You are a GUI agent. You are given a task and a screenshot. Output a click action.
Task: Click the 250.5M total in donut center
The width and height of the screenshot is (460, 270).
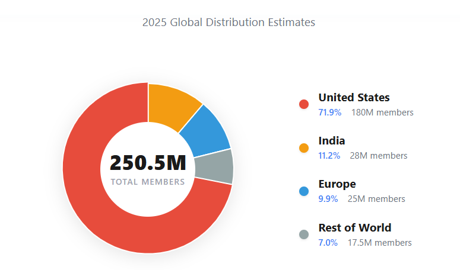[x=148, y=163]
